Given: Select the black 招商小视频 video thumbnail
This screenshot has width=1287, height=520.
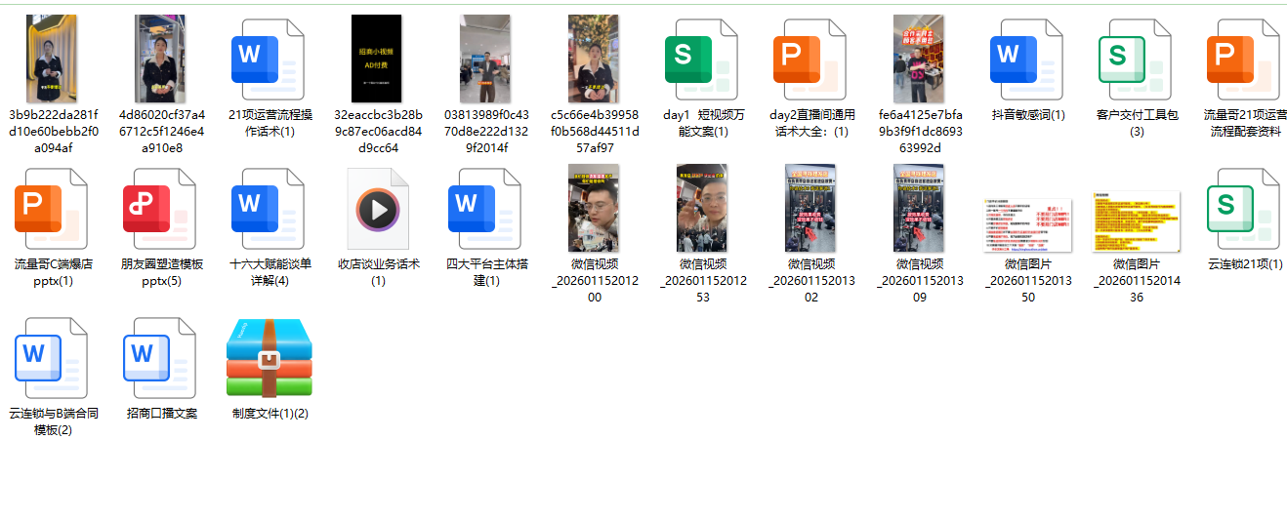Looking at the screenshot, I should point(377,59).
